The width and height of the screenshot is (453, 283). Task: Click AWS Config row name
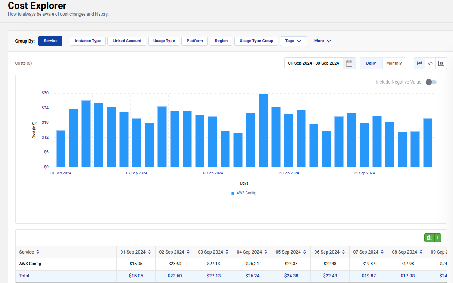pyautogui.click(x=30, y=264)
